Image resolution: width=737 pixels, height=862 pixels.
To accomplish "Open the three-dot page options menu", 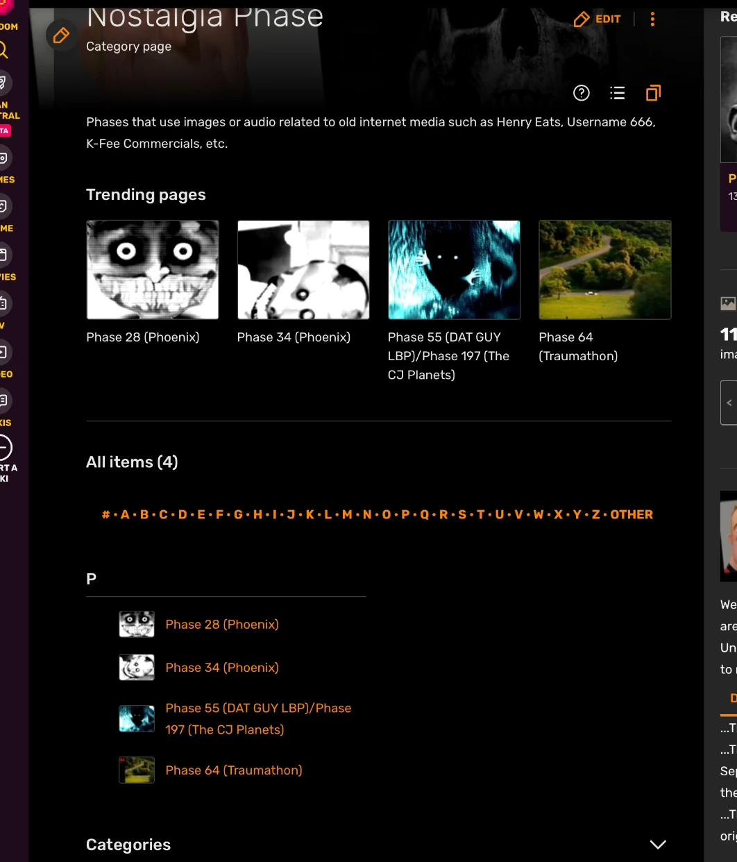I will click(x=652, y=19).
